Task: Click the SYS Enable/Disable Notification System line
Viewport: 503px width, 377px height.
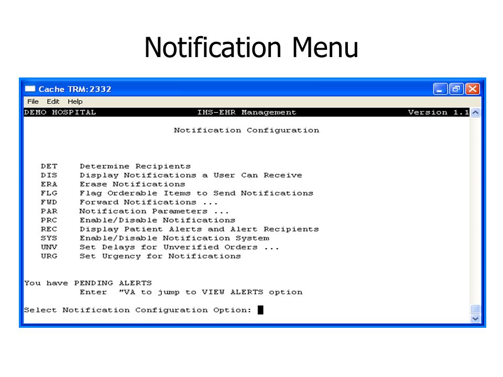Action: pos(155,238)
